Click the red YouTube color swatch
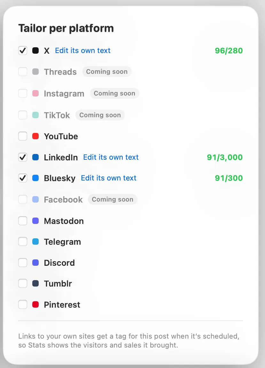 click(35, 136)
